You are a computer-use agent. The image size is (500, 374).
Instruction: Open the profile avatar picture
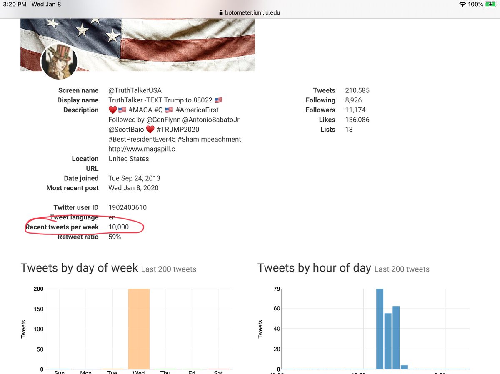click(59, 61)
